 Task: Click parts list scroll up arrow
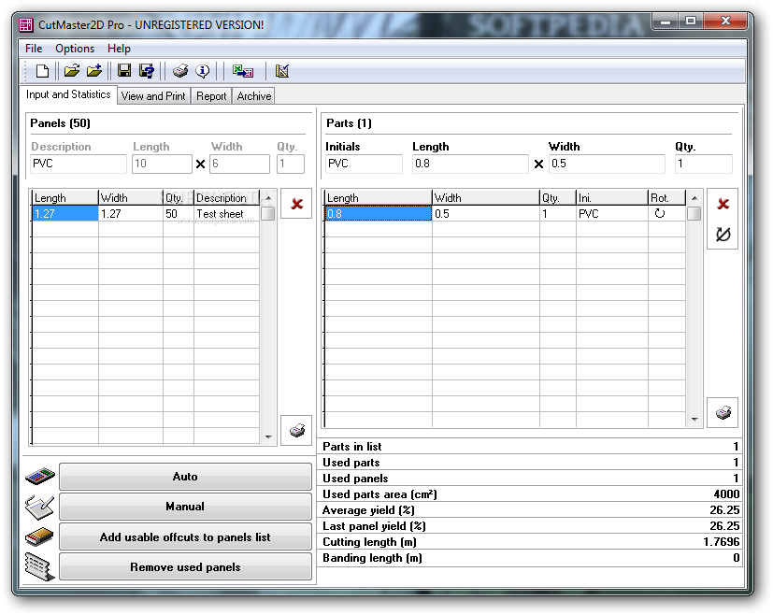click(694, 198)
